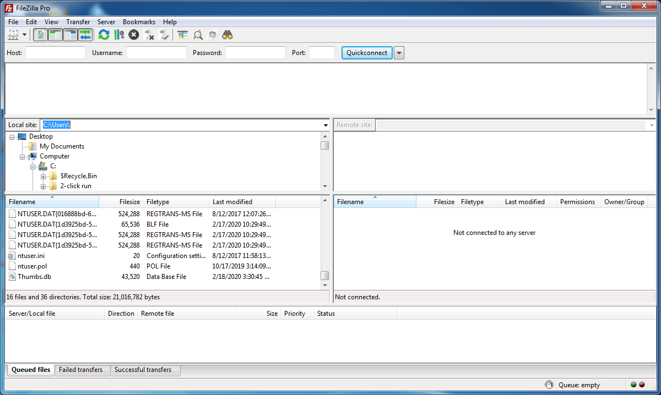Open the directory listing filters icon
The width and height of the screenshot is (661, 395).
click(183, 35)
